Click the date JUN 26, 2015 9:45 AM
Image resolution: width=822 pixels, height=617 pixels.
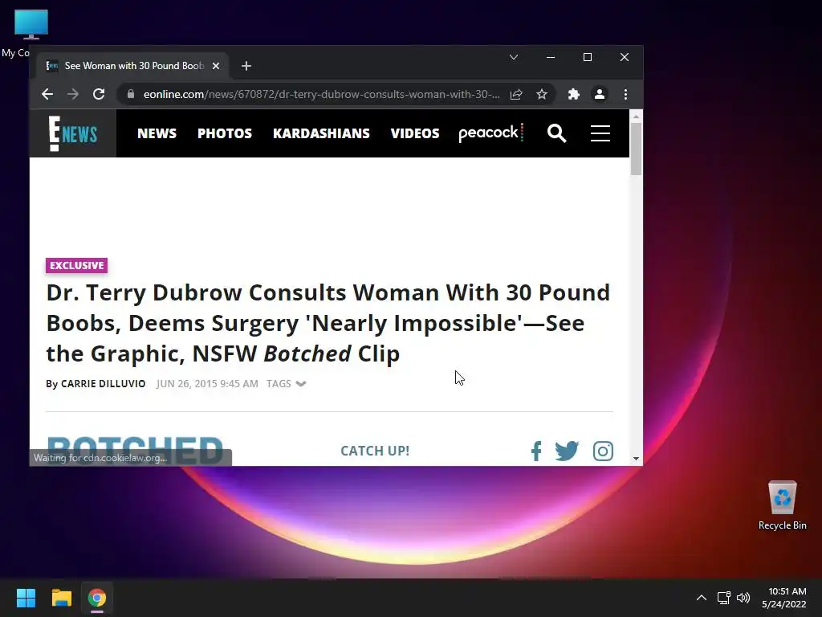(207, 383)
